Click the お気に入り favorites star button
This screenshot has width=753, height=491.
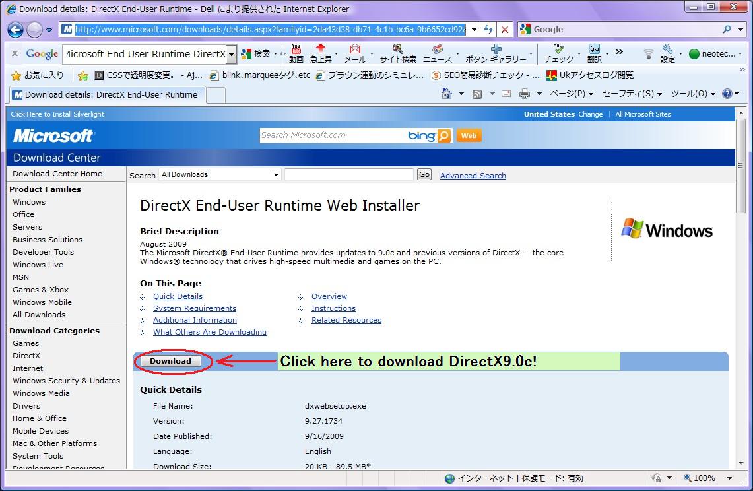[x=38, y=75]
